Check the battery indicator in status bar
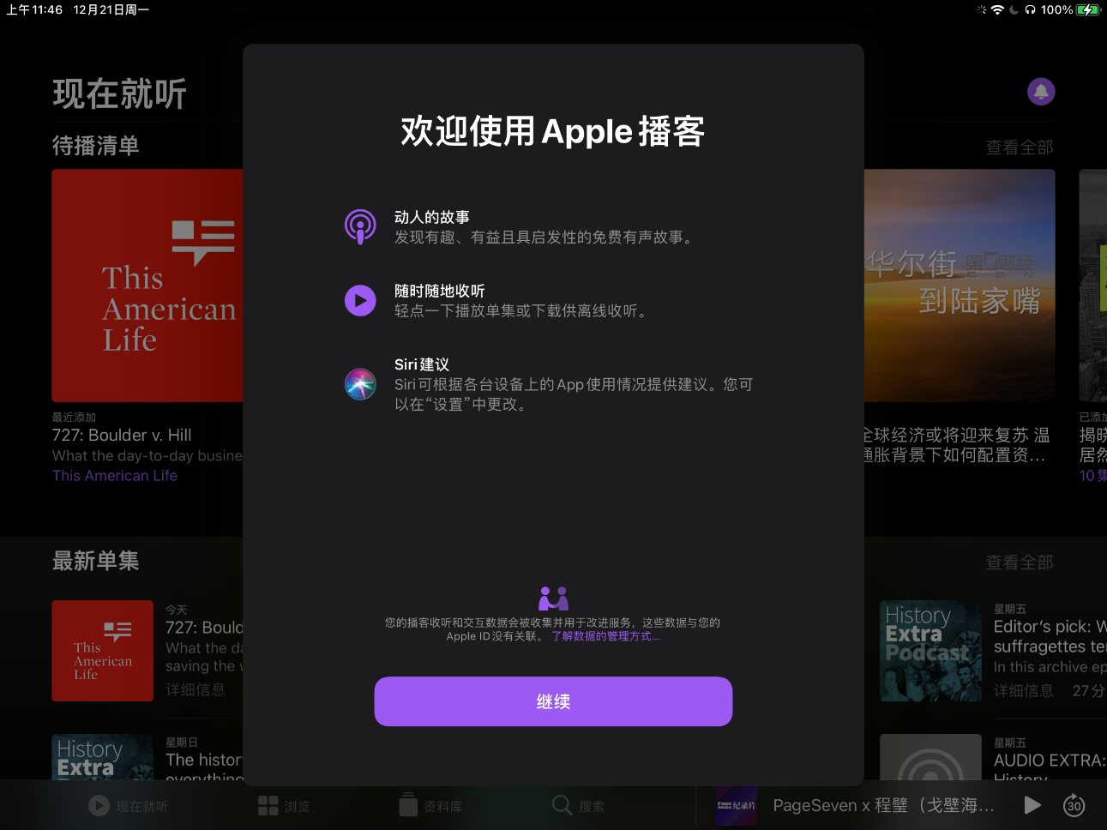Viewport: 1107px width, 830px height. (1089, 9)
